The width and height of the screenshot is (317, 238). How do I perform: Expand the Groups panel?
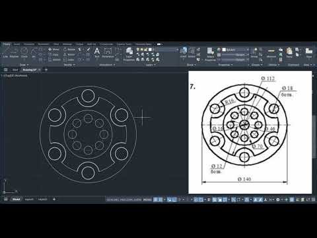pyautogui.click(x=257, y=65)
